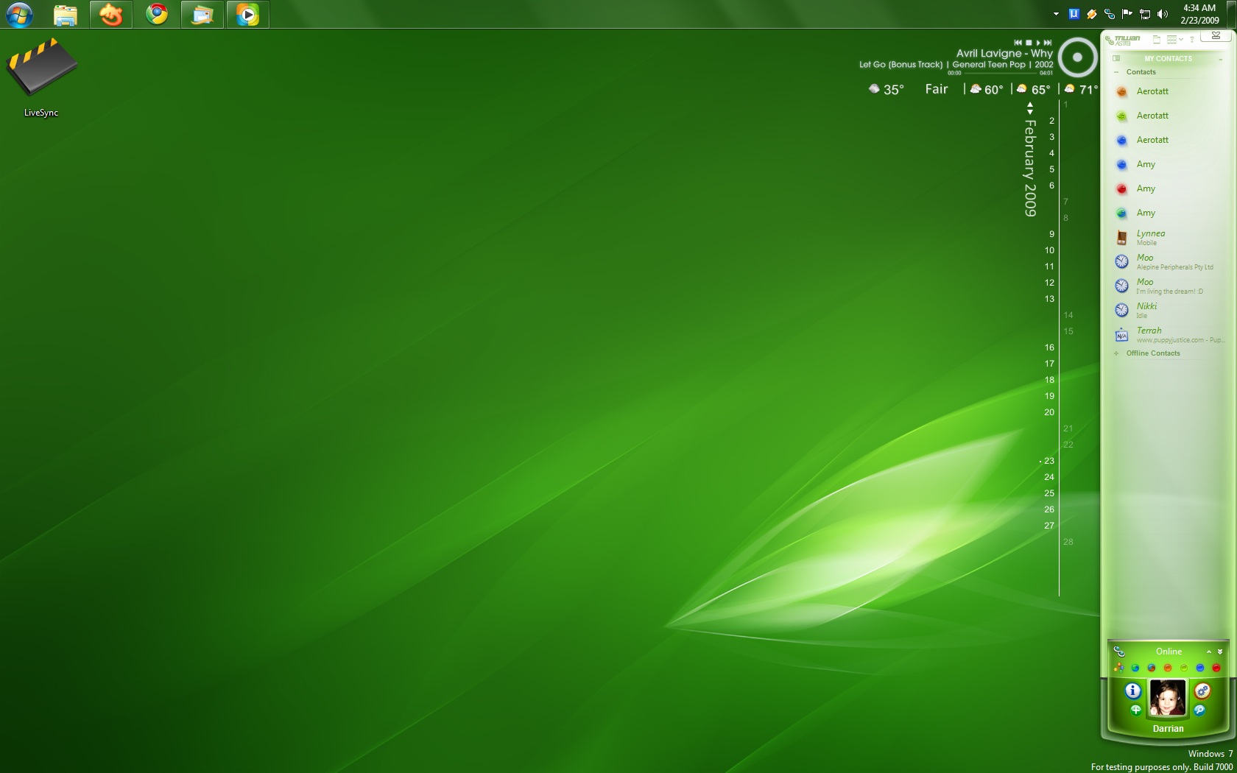The height and width of the screenshot is (773, 1237).
Task: Collapse the Contacts group
Action: click(1116, 72)
